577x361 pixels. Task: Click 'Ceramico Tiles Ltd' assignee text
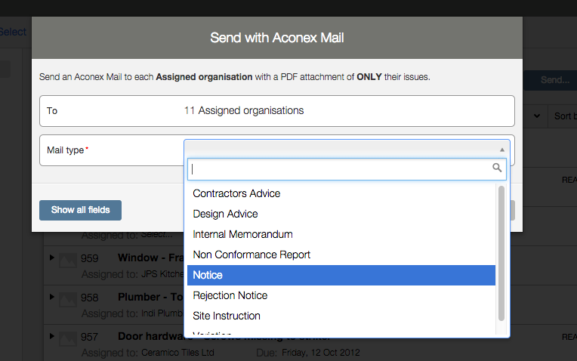(177, 353)
